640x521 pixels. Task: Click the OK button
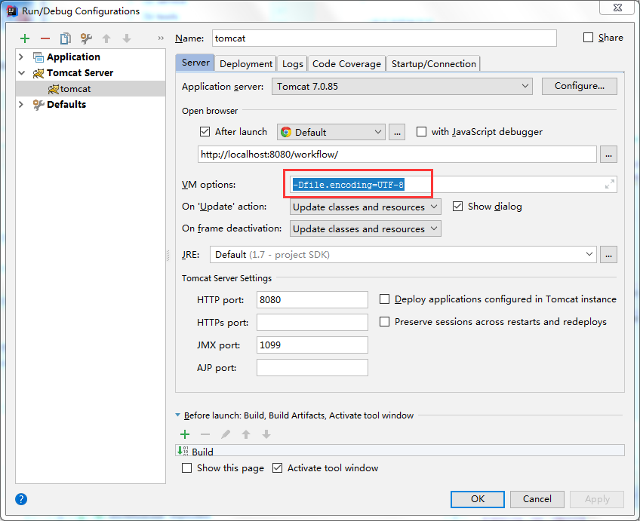[x=478, y=499]
